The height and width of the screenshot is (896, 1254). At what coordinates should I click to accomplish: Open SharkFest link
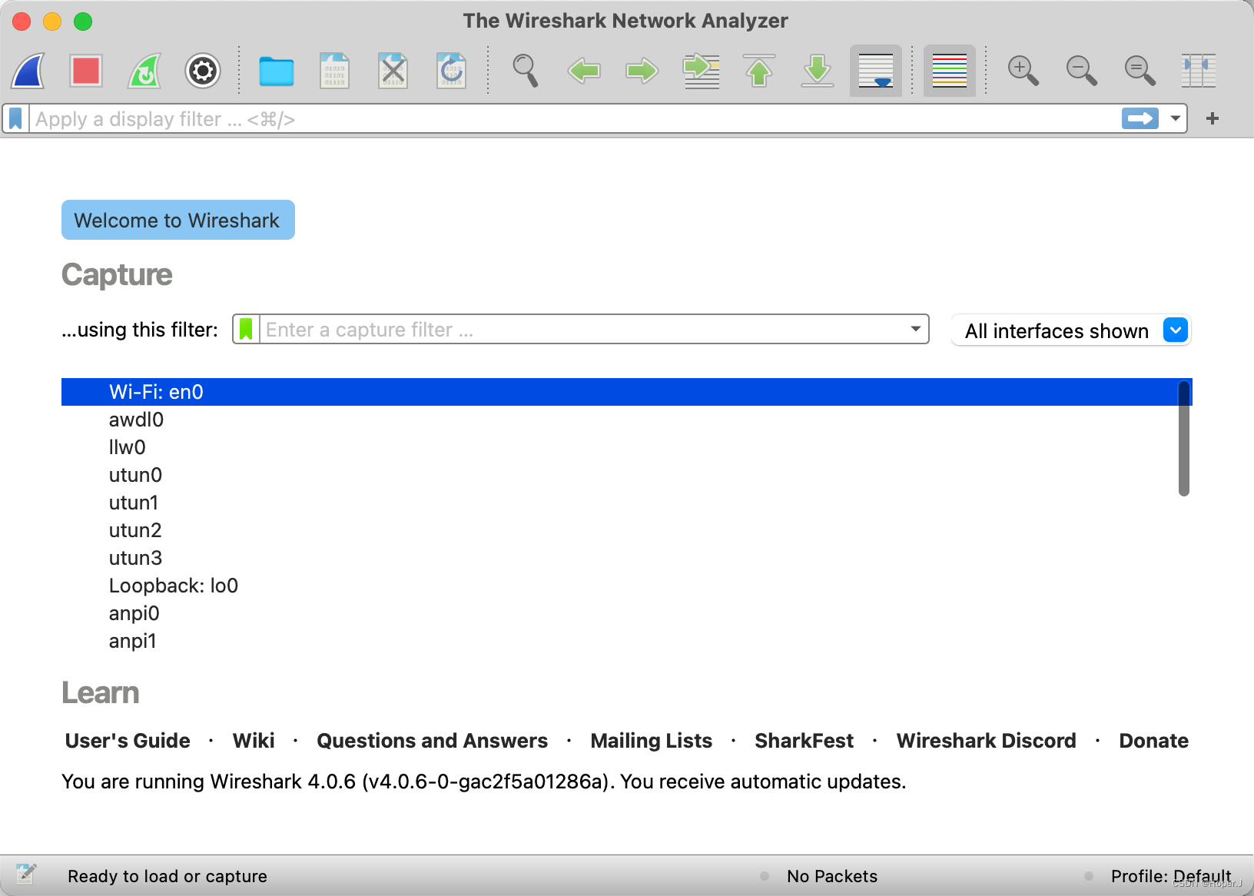click(x=804, y=741)
